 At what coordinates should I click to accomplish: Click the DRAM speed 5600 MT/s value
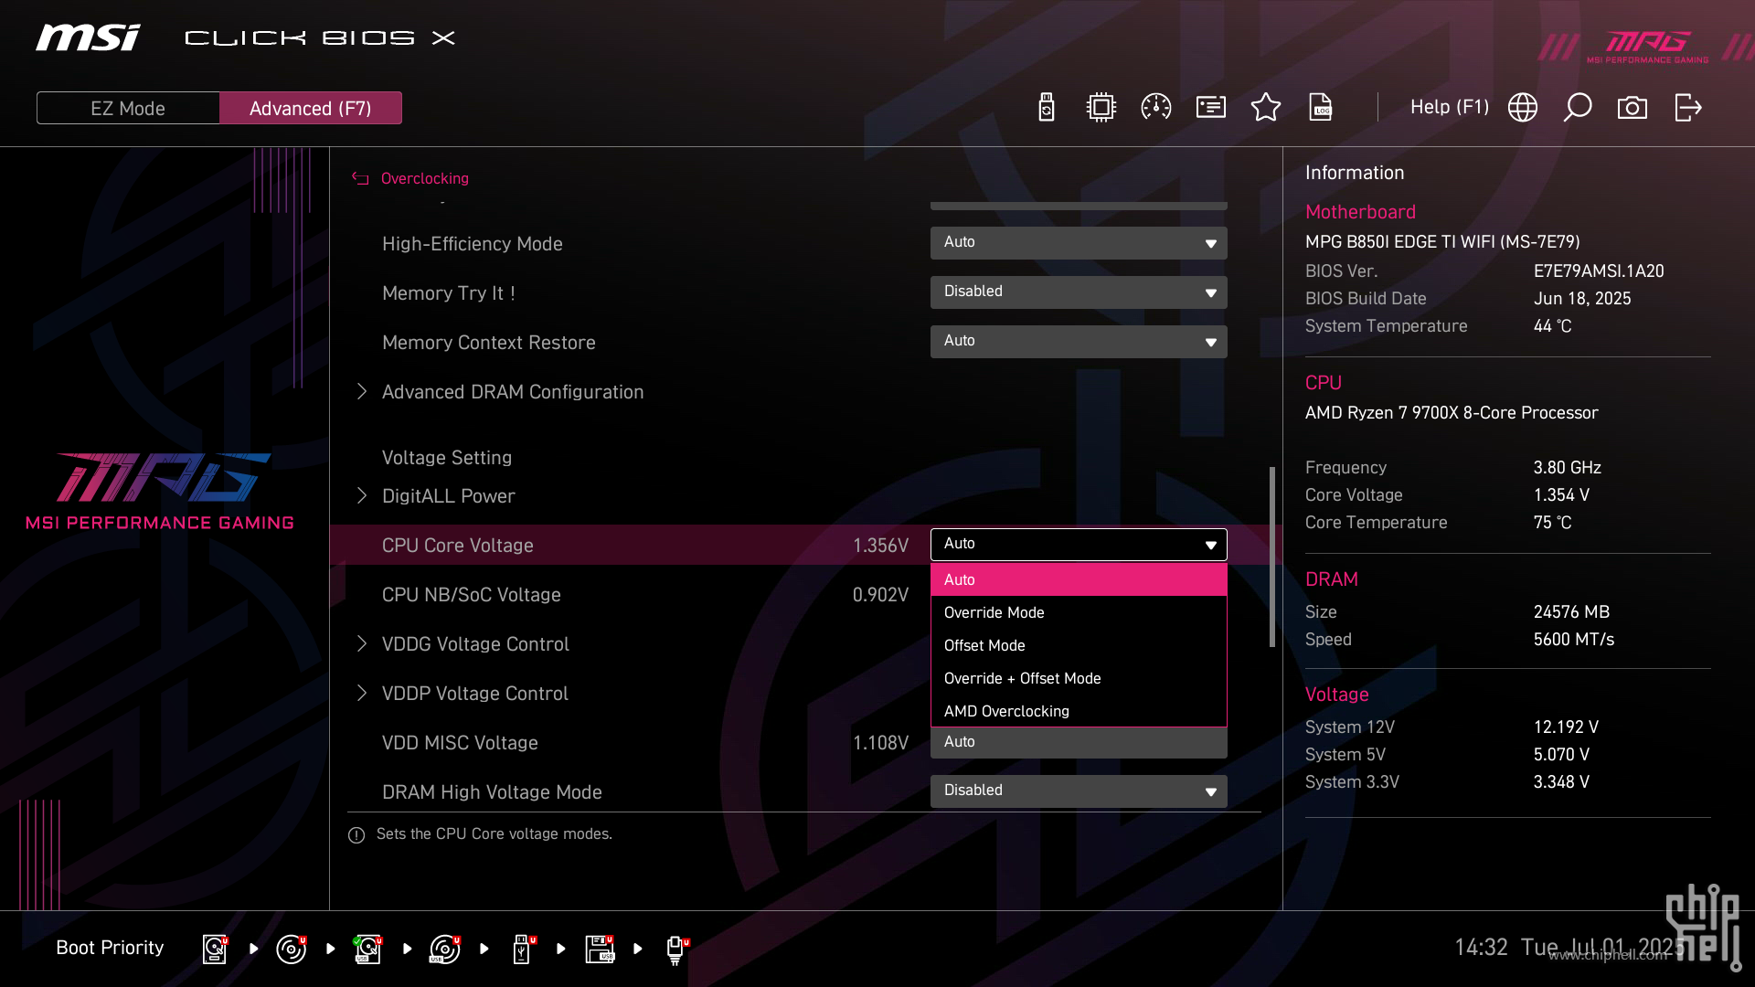tap(1574, 640)
